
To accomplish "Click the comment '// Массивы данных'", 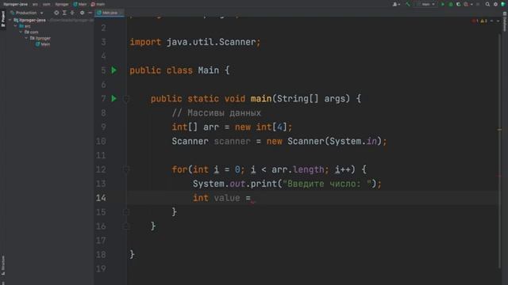I will (217, 112).
